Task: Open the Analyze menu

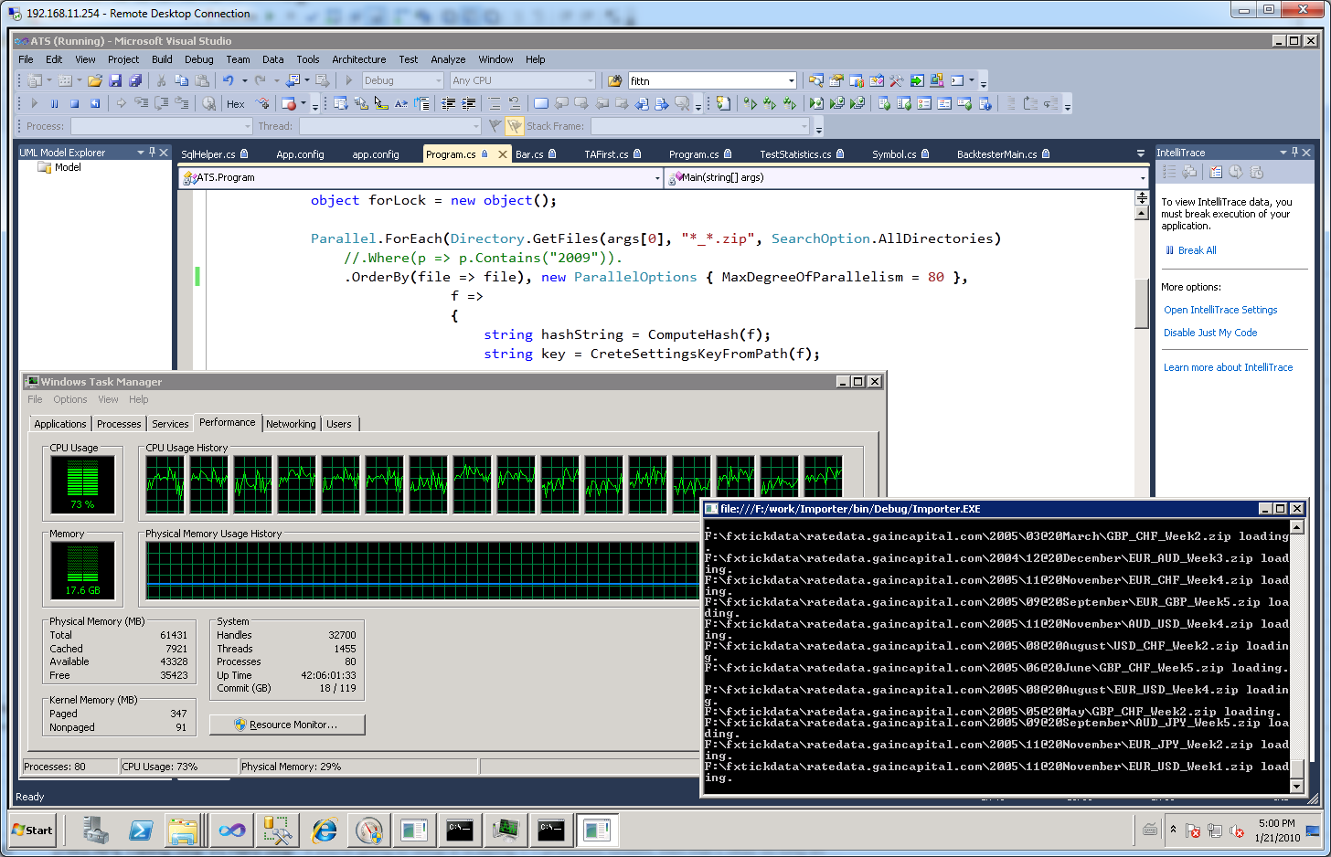Action: click(x=448, y=59)
